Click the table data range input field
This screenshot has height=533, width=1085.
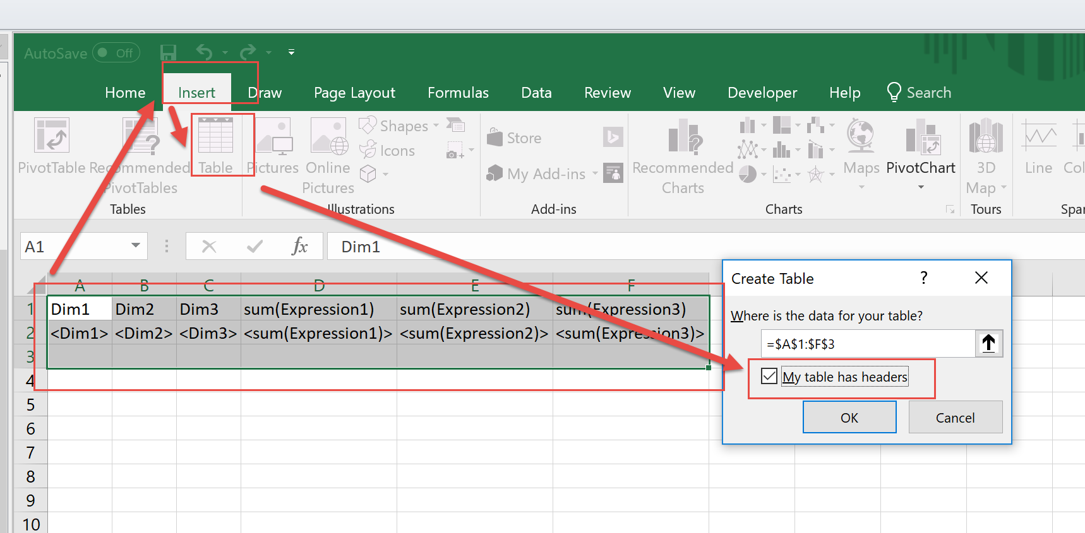click(868, 344)
